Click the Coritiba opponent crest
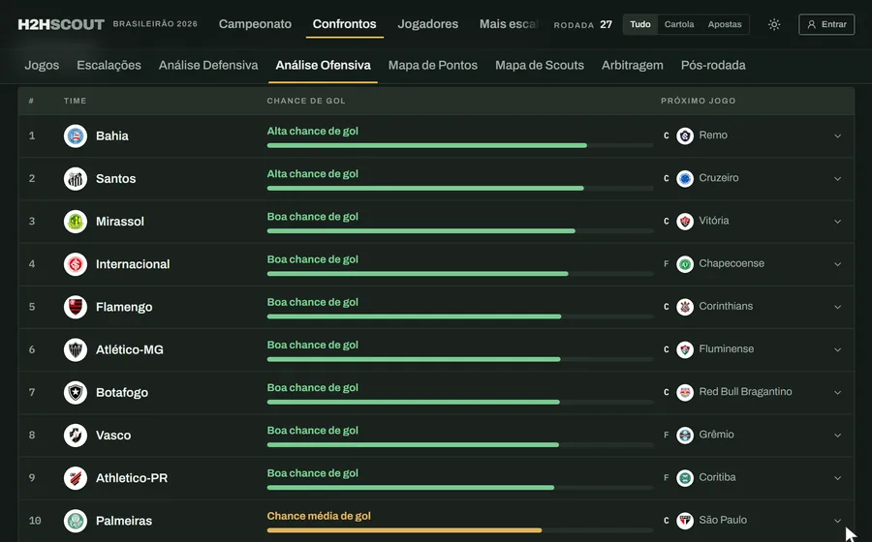The height and width of the screenshot is (542, 872). coord(685,477)
